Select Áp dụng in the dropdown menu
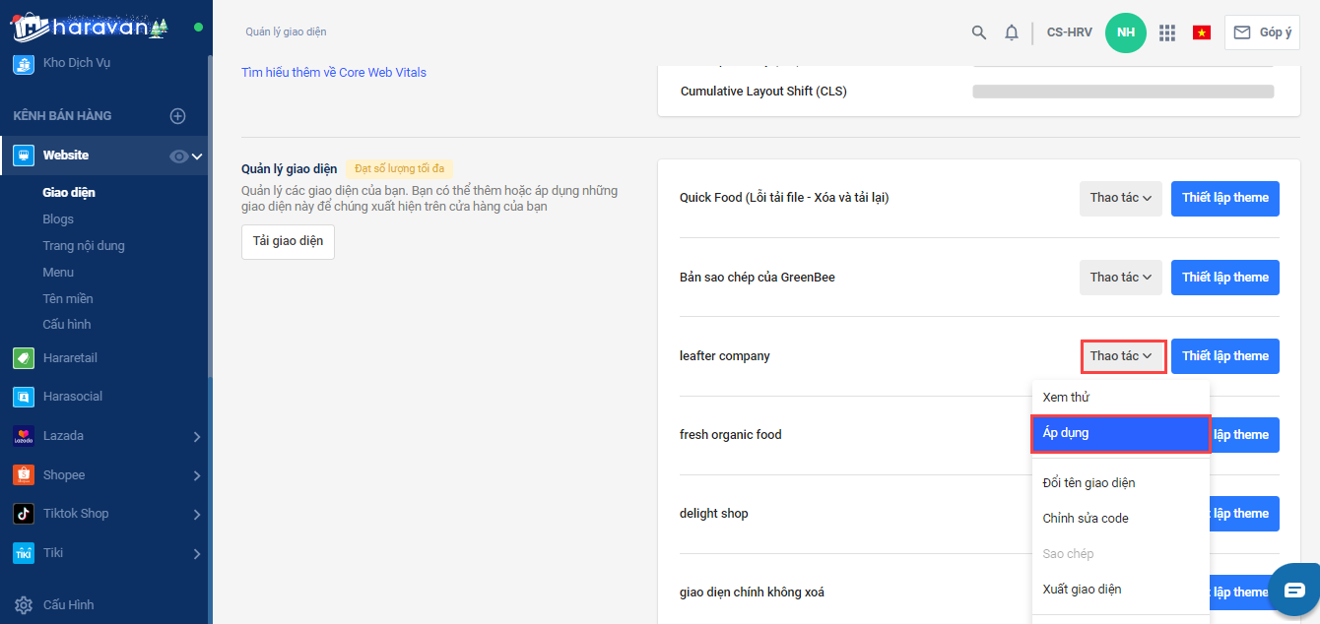The width and height of the screenshot is (1320, 624). coord(1120,433)
